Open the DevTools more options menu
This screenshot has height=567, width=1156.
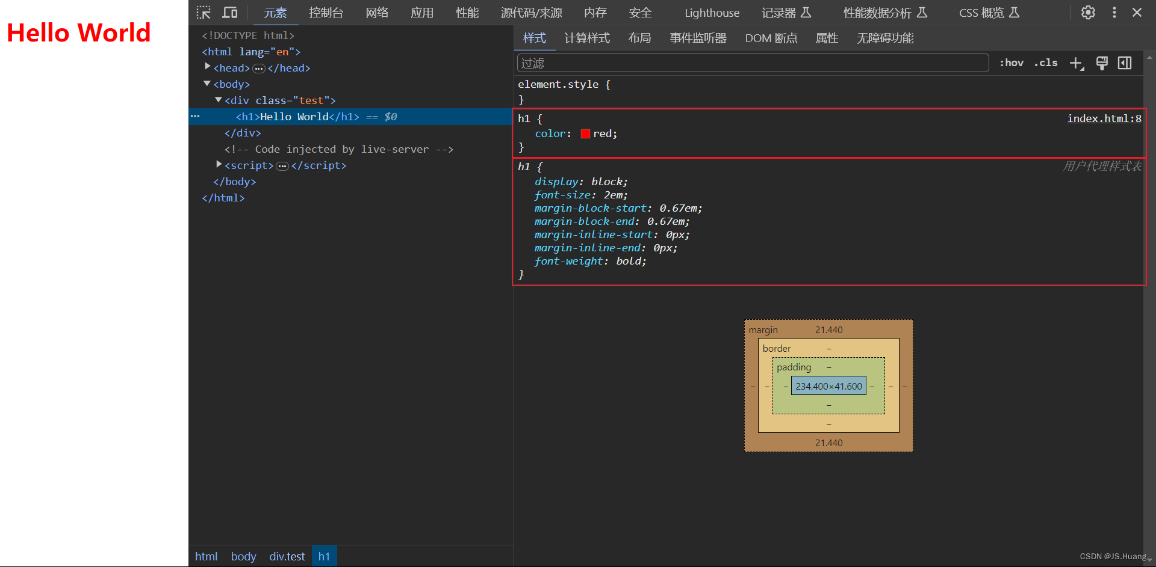[x=1114, y=13]
